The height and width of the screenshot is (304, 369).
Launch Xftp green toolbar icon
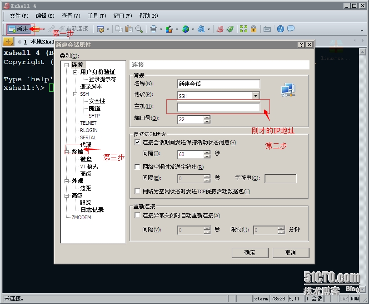[x=230, y=29]
